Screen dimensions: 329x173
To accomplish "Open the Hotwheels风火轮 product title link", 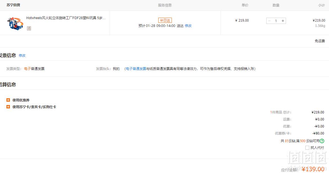I will click(x=66, y=18).
